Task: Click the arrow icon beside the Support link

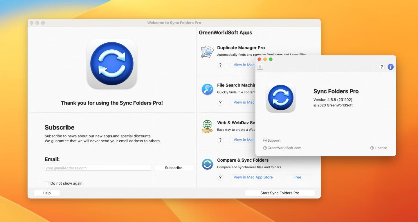Action: [x=265, y=140]
